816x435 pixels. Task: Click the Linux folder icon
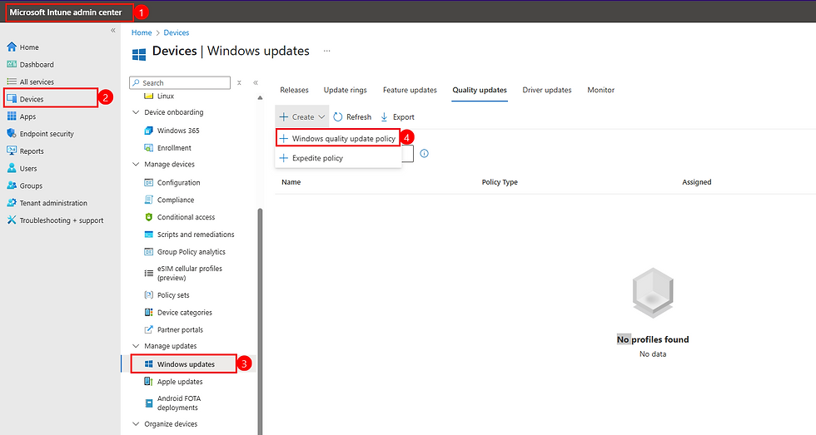click(x=149, y=96)
